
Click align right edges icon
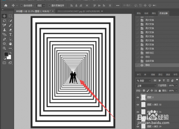pyautogui.click(x=81, y=5)
